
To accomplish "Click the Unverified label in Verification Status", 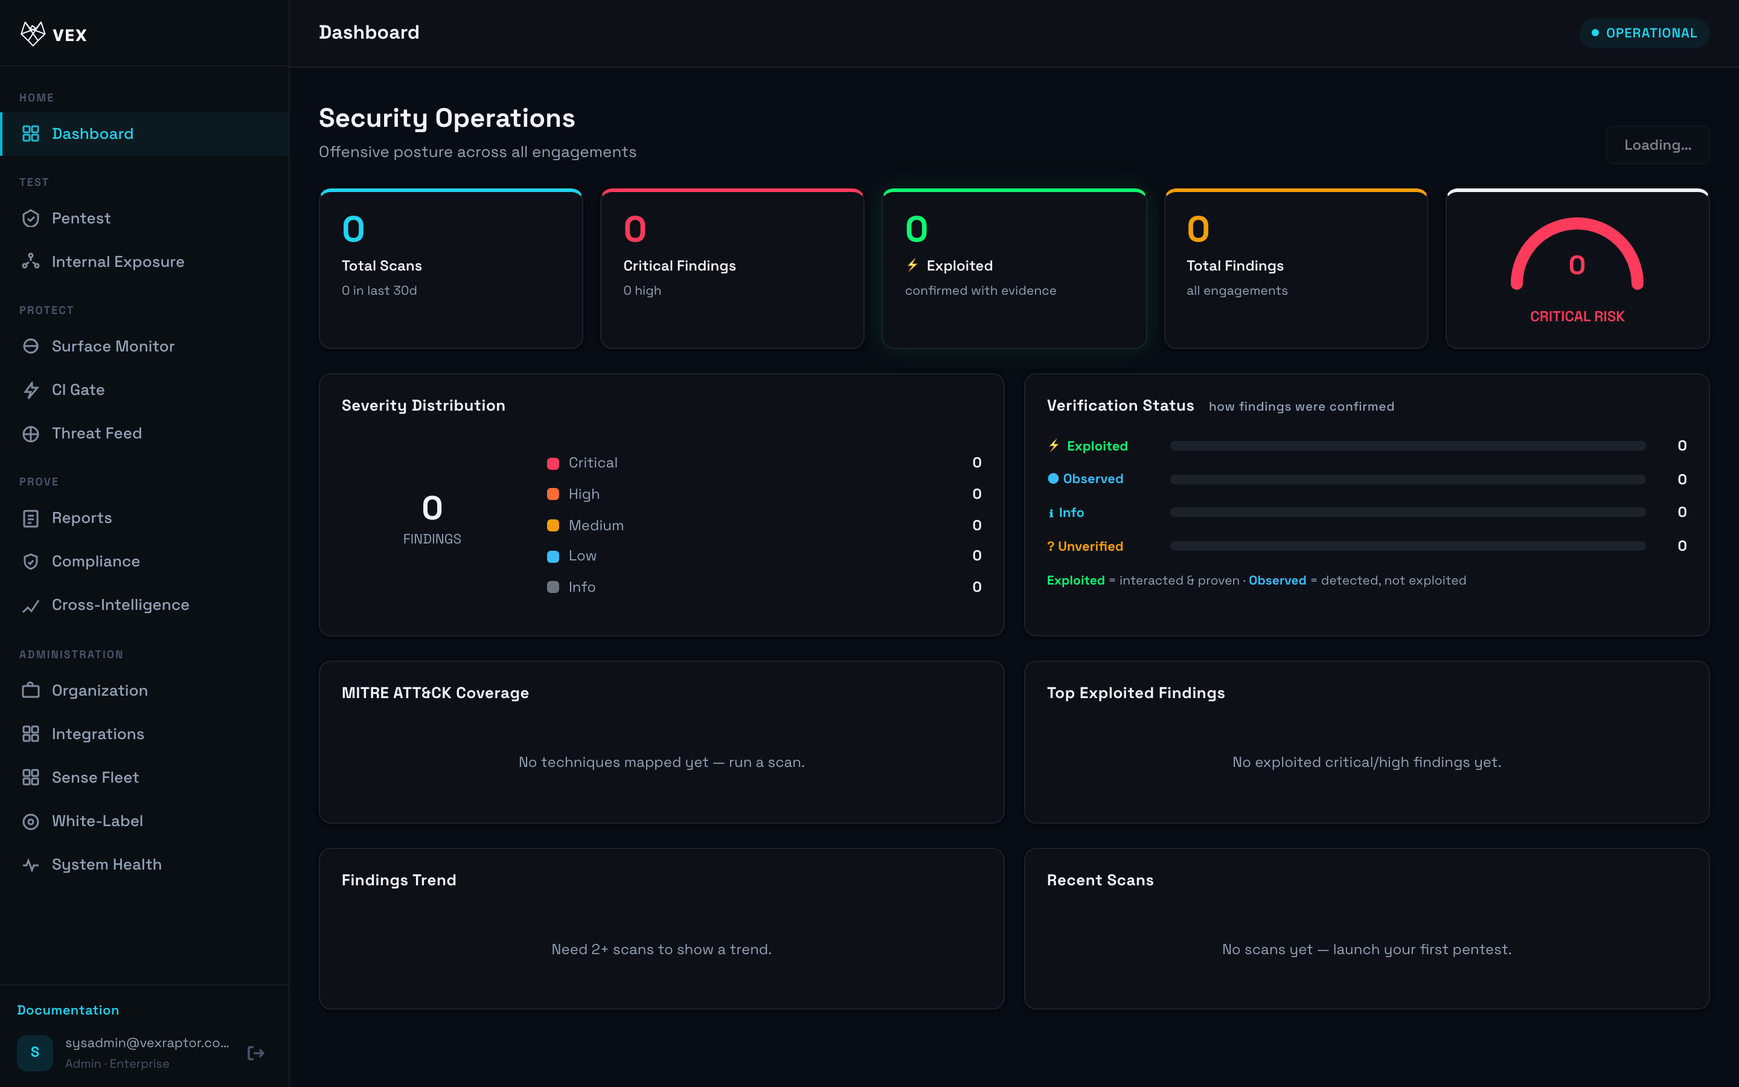I will pyautogui.click(x=1084, y=547).
